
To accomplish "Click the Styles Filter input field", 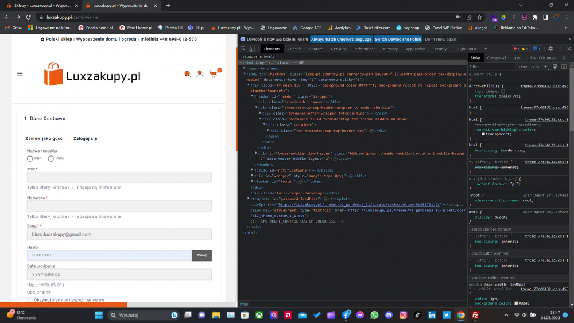I will [492, 67].
